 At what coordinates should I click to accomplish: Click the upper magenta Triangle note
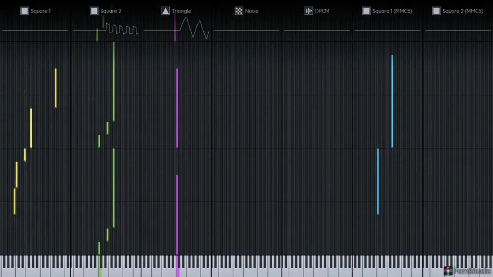click(177, 108)
